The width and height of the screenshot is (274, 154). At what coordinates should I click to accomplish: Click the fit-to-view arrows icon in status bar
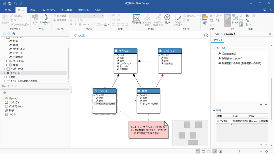[x=267, y=151]
